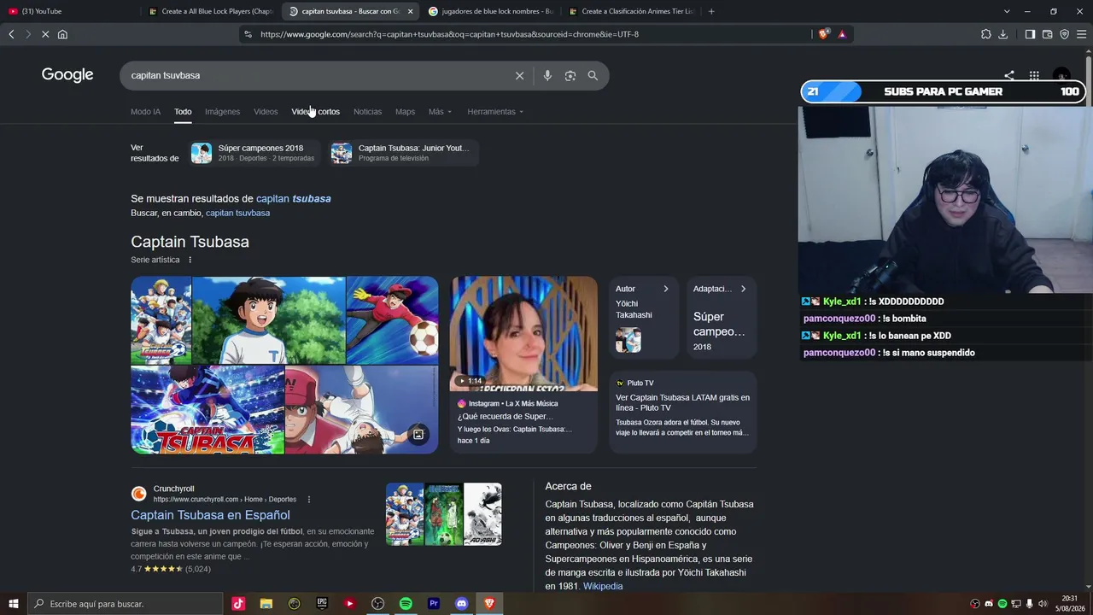1093x615 pixels.
Task: Focus the Windows taskbar search box
Action: tap(126, 604)
